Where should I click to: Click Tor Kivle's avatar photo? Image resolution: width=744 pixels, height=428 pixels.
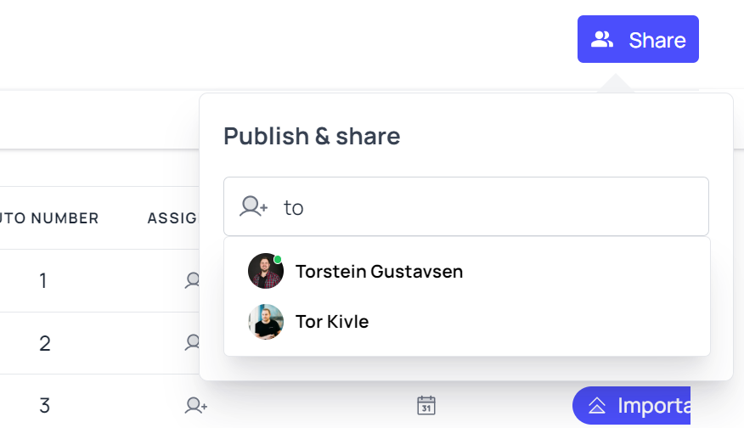(x=265, y=322)
